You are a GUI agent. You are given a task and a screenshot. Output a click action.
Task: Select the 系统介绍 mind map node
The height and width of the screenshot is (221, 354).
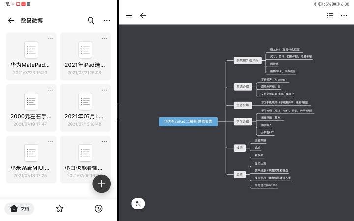[243, 86]
